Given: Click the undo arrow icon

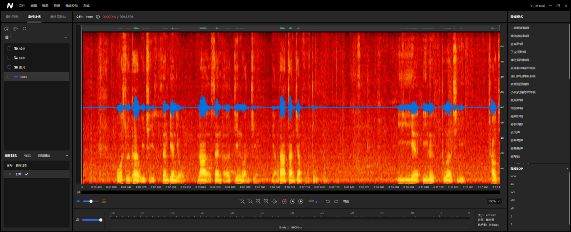Looking at the screenshot, I should pyautogui.click(x=328, y=201).
